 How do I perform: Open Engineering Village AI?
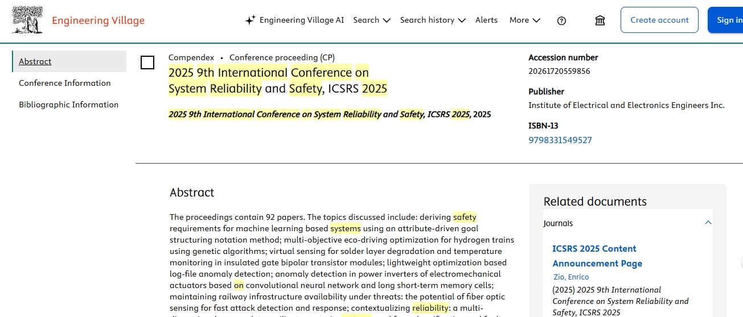coord(301,20)
